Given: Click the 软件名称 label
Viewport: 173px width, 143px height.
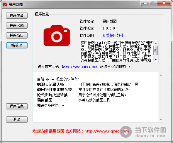Looking at the screenshot, I should tap(86, 21).
